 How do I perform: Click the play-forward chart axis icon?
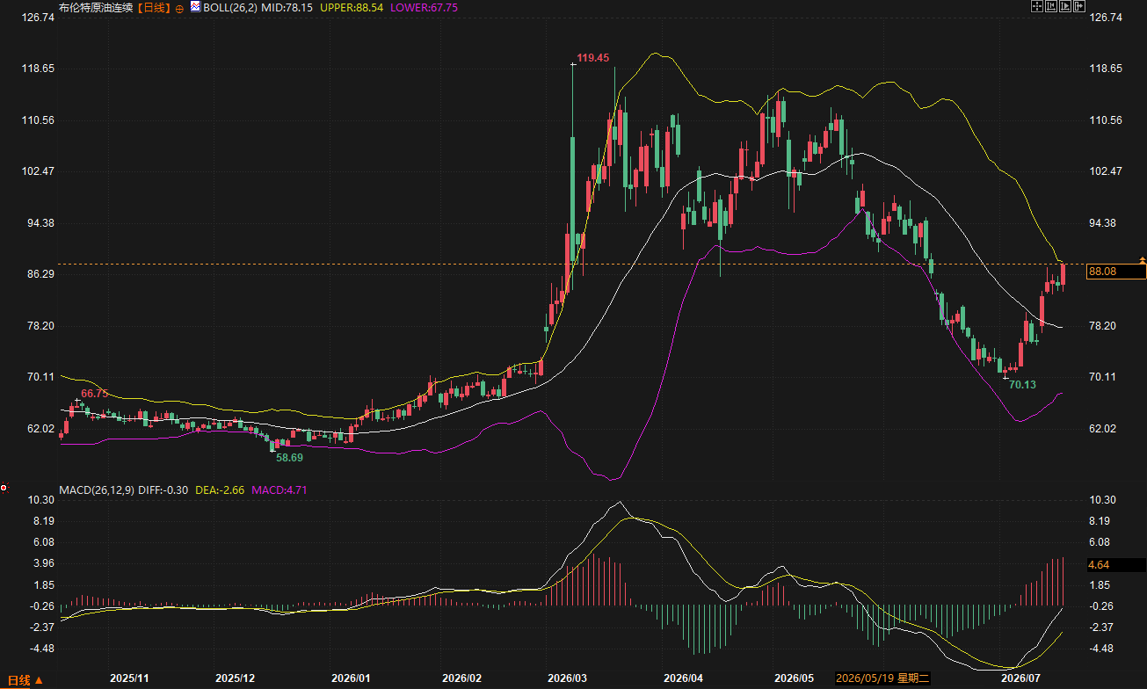(x=1065, y=6)
